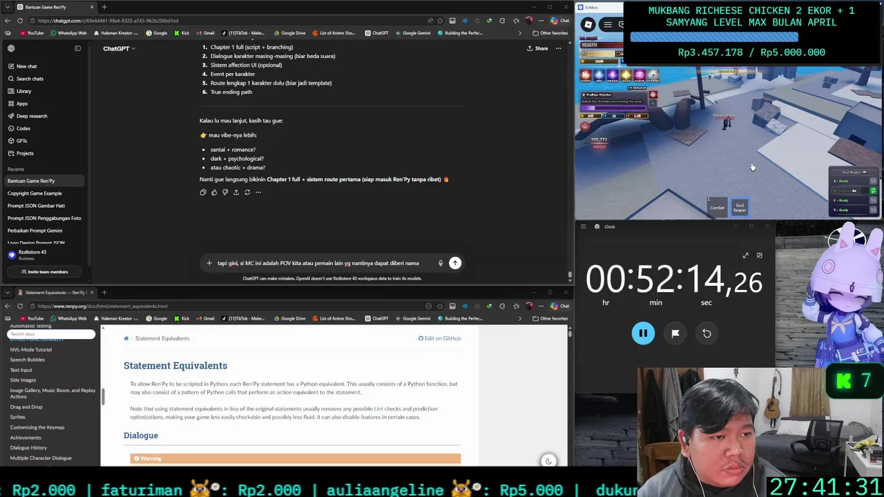Bookmark the ChatGPT page with star icon
This screenshot has width=884, height=497.
click(x=440, y=21)
